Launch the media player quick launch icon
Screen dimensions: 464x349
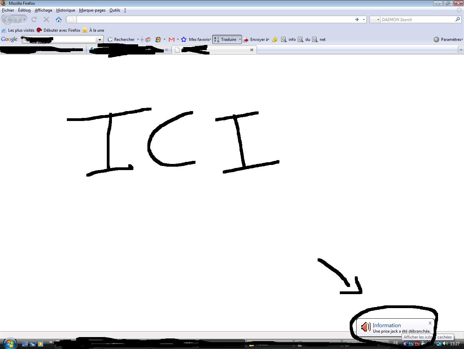[x=40, y=344]
